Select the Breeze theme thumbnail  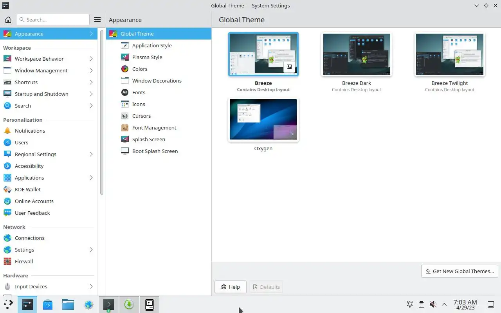coord(263,54)
